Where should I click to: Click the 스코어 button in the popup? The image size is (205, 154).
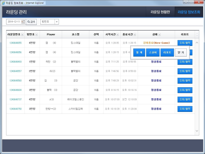point(153,52)
